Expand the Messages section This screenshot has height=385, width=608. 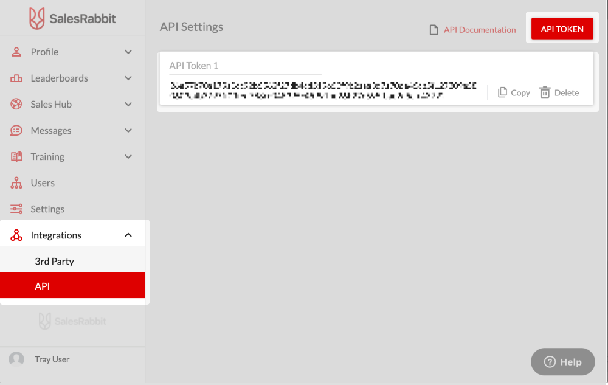(x=128, y=130)
